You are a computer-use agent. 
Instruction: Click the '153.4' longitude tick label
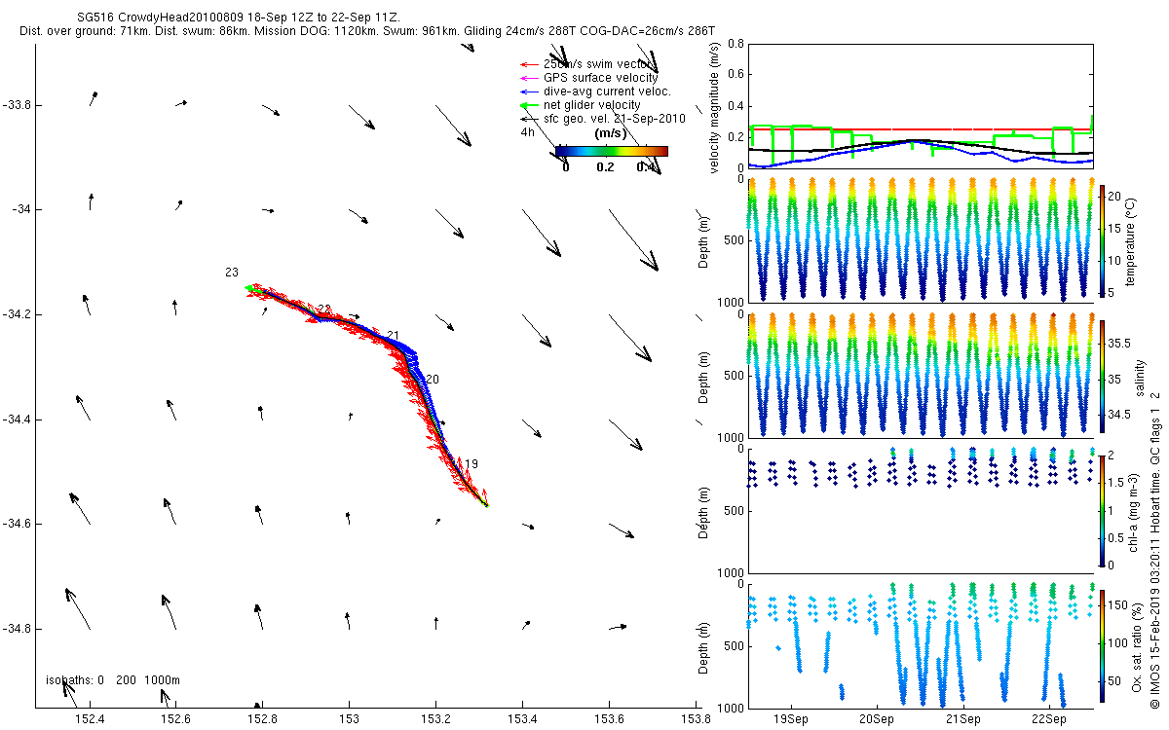522,720
